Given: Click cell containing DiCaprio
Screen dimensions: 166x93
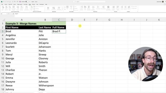Looking at the screenshot, I should click(x=45, y=43).
